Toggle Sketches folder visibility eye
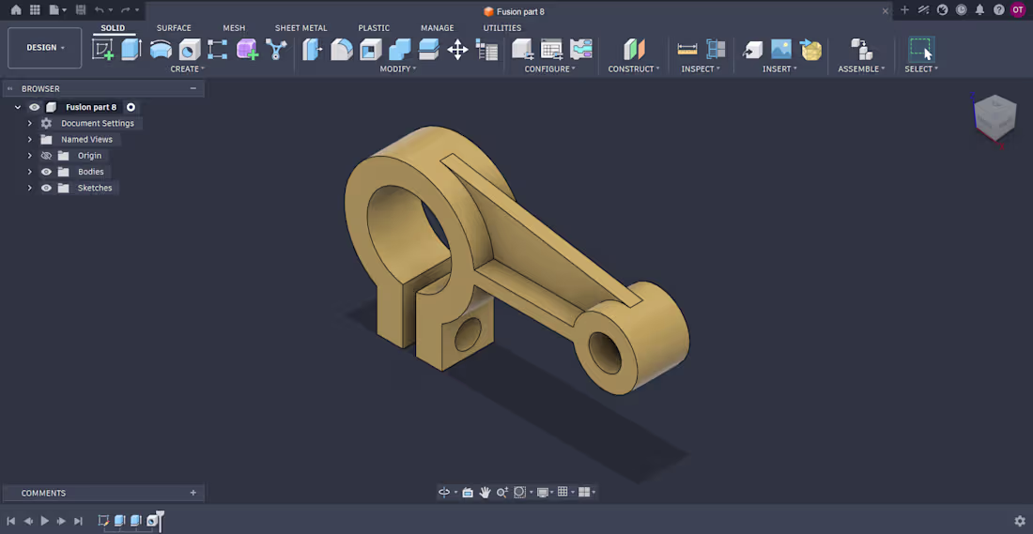 (x=46, y=188)
